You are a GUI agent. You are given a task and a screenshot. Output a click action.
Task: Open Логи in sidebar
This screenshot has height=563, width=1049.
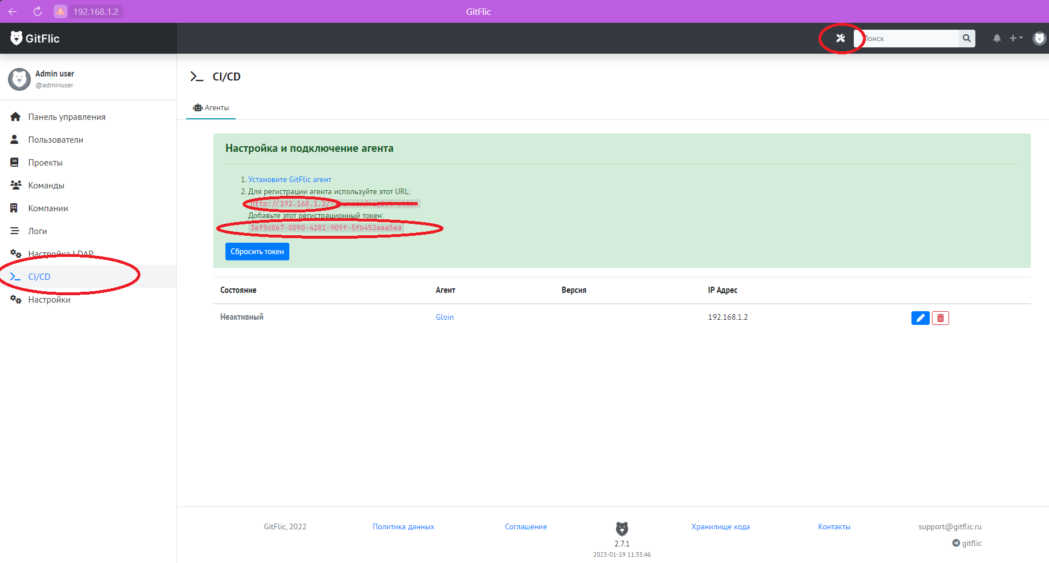pyautogui.click(x=37, y=231)
